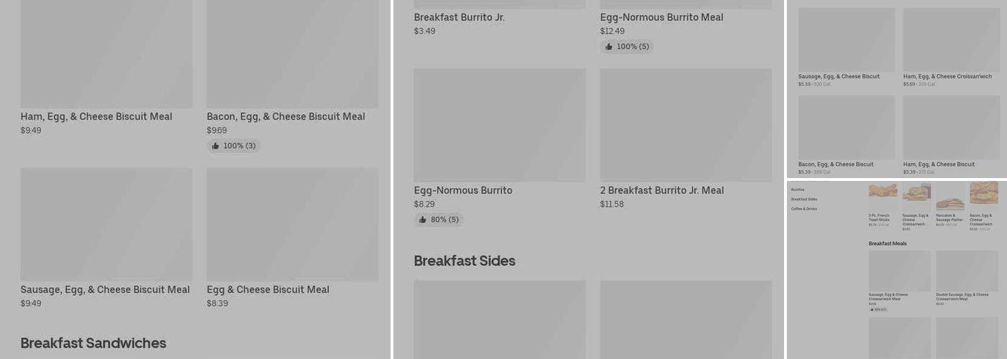This screenshot has width=1007, height=359.
Task: Click thumbs-up icon beside the 80% (5) rating
Action: 422,220
